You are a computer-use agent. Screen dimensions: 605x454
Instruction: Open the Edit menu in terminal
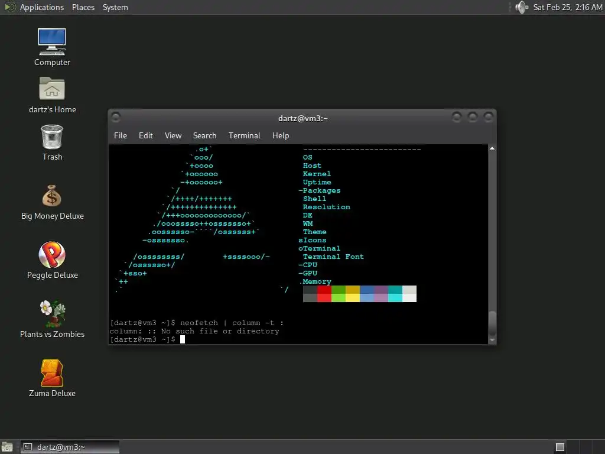click(x=146, y=135)
